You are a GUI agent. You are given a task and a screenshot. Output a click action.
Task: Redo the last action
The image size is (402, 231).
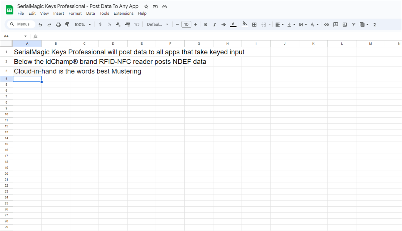click(x=49, y=25)
